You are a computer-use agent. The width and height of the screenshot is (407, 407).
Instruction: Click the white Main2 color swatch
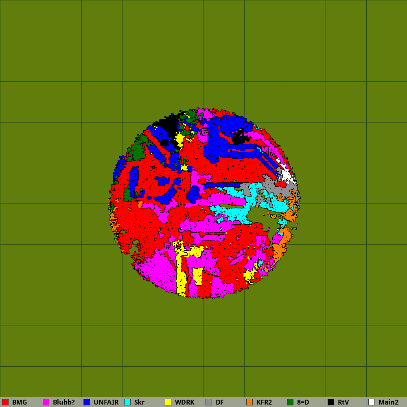[372, 402]
